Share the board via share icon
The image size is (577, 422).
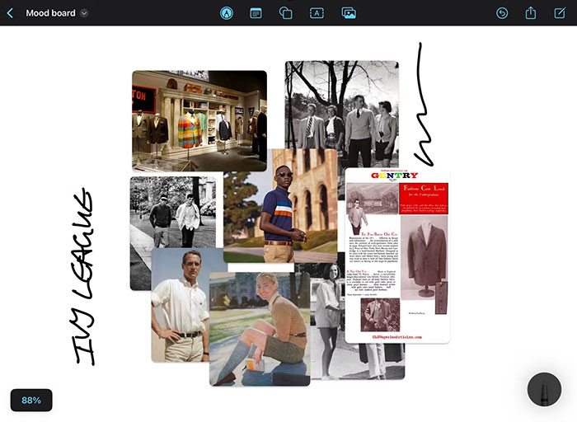pyautogui.click(x=531, y=13)
